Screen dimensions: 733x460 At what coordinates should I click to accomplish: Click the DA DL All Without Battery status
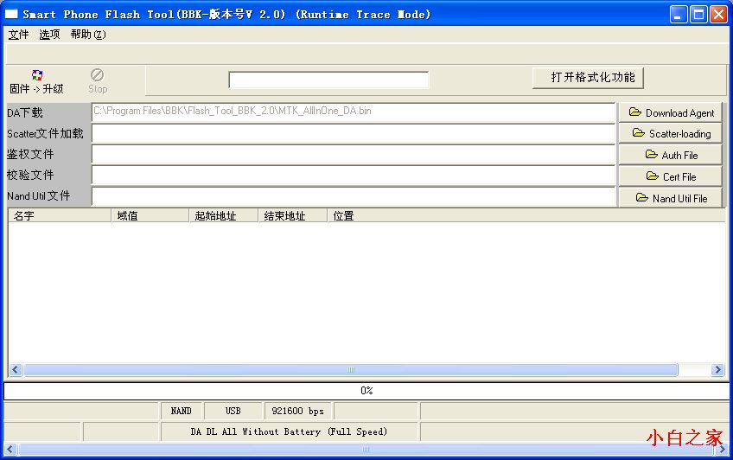(289, 431)
